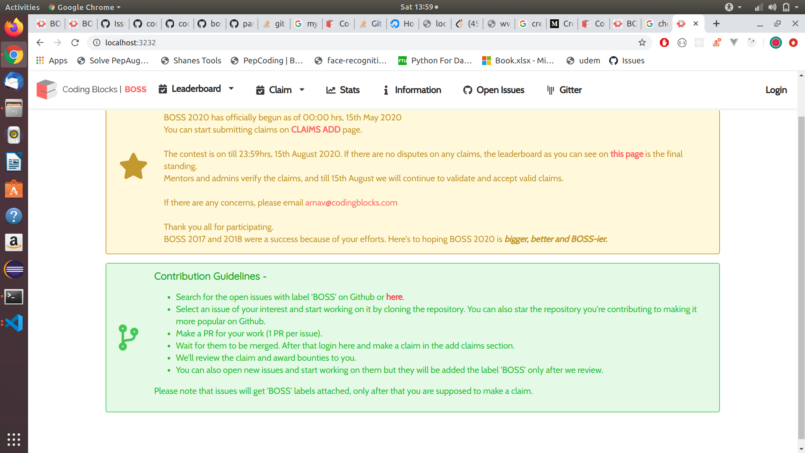Close the current active tab
This screenshot has height=453, width=805.
point(696,23)
